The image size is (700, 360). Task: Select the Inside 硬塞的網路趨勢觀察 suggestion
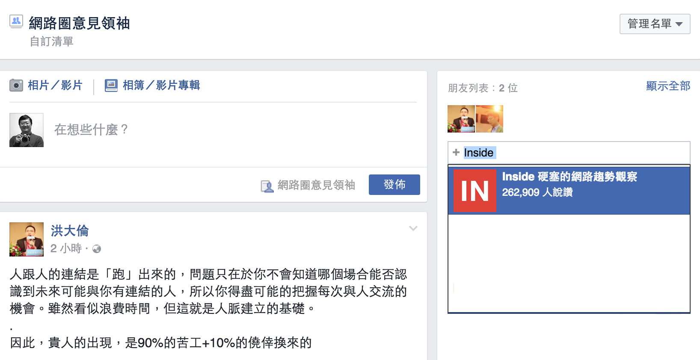click(569, 190)
